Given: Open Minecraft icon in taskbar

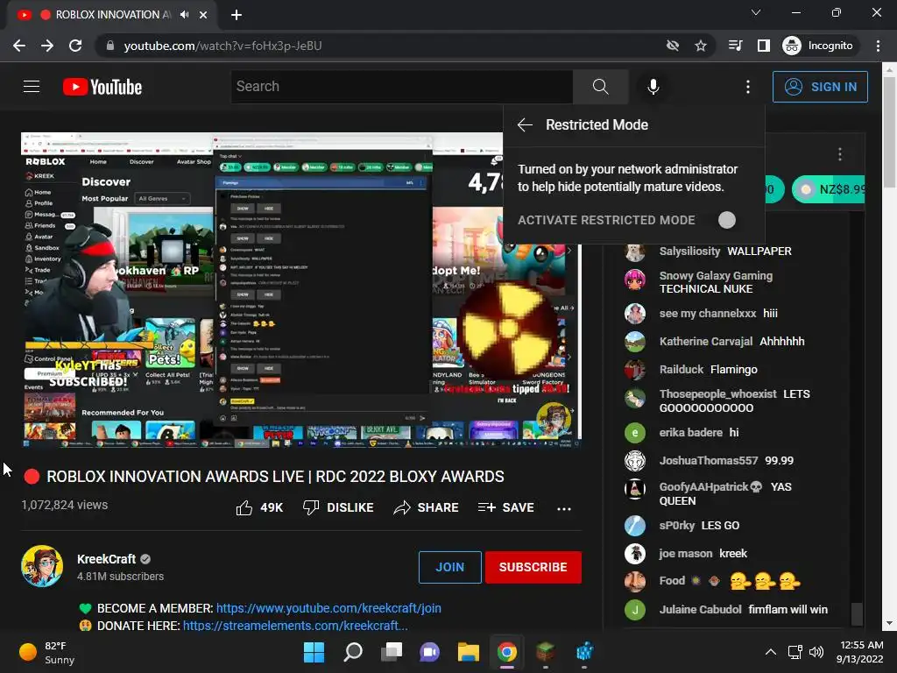Looking at the screenshot, I should tap(545, 652).
